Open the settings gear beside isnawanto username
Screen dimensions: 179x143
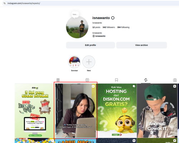point(113,18)
